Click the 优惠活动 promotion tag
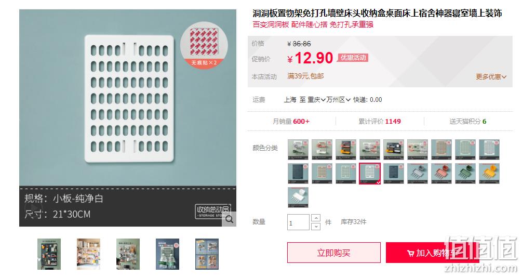This screenshot has height=277, width=522. click(353, 58)
